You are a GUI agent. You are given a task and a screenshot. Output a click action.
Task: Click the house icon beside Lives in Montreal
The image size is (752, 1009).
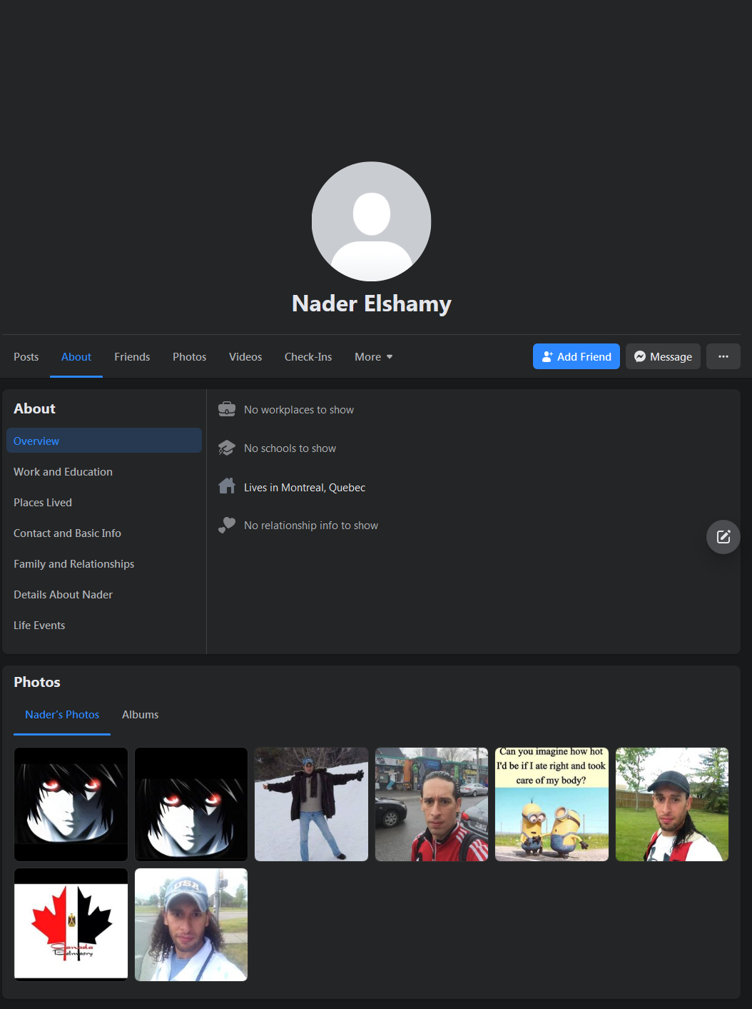click(x=227, y=486)
